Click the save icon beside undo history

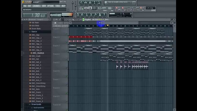click(82, 15)
